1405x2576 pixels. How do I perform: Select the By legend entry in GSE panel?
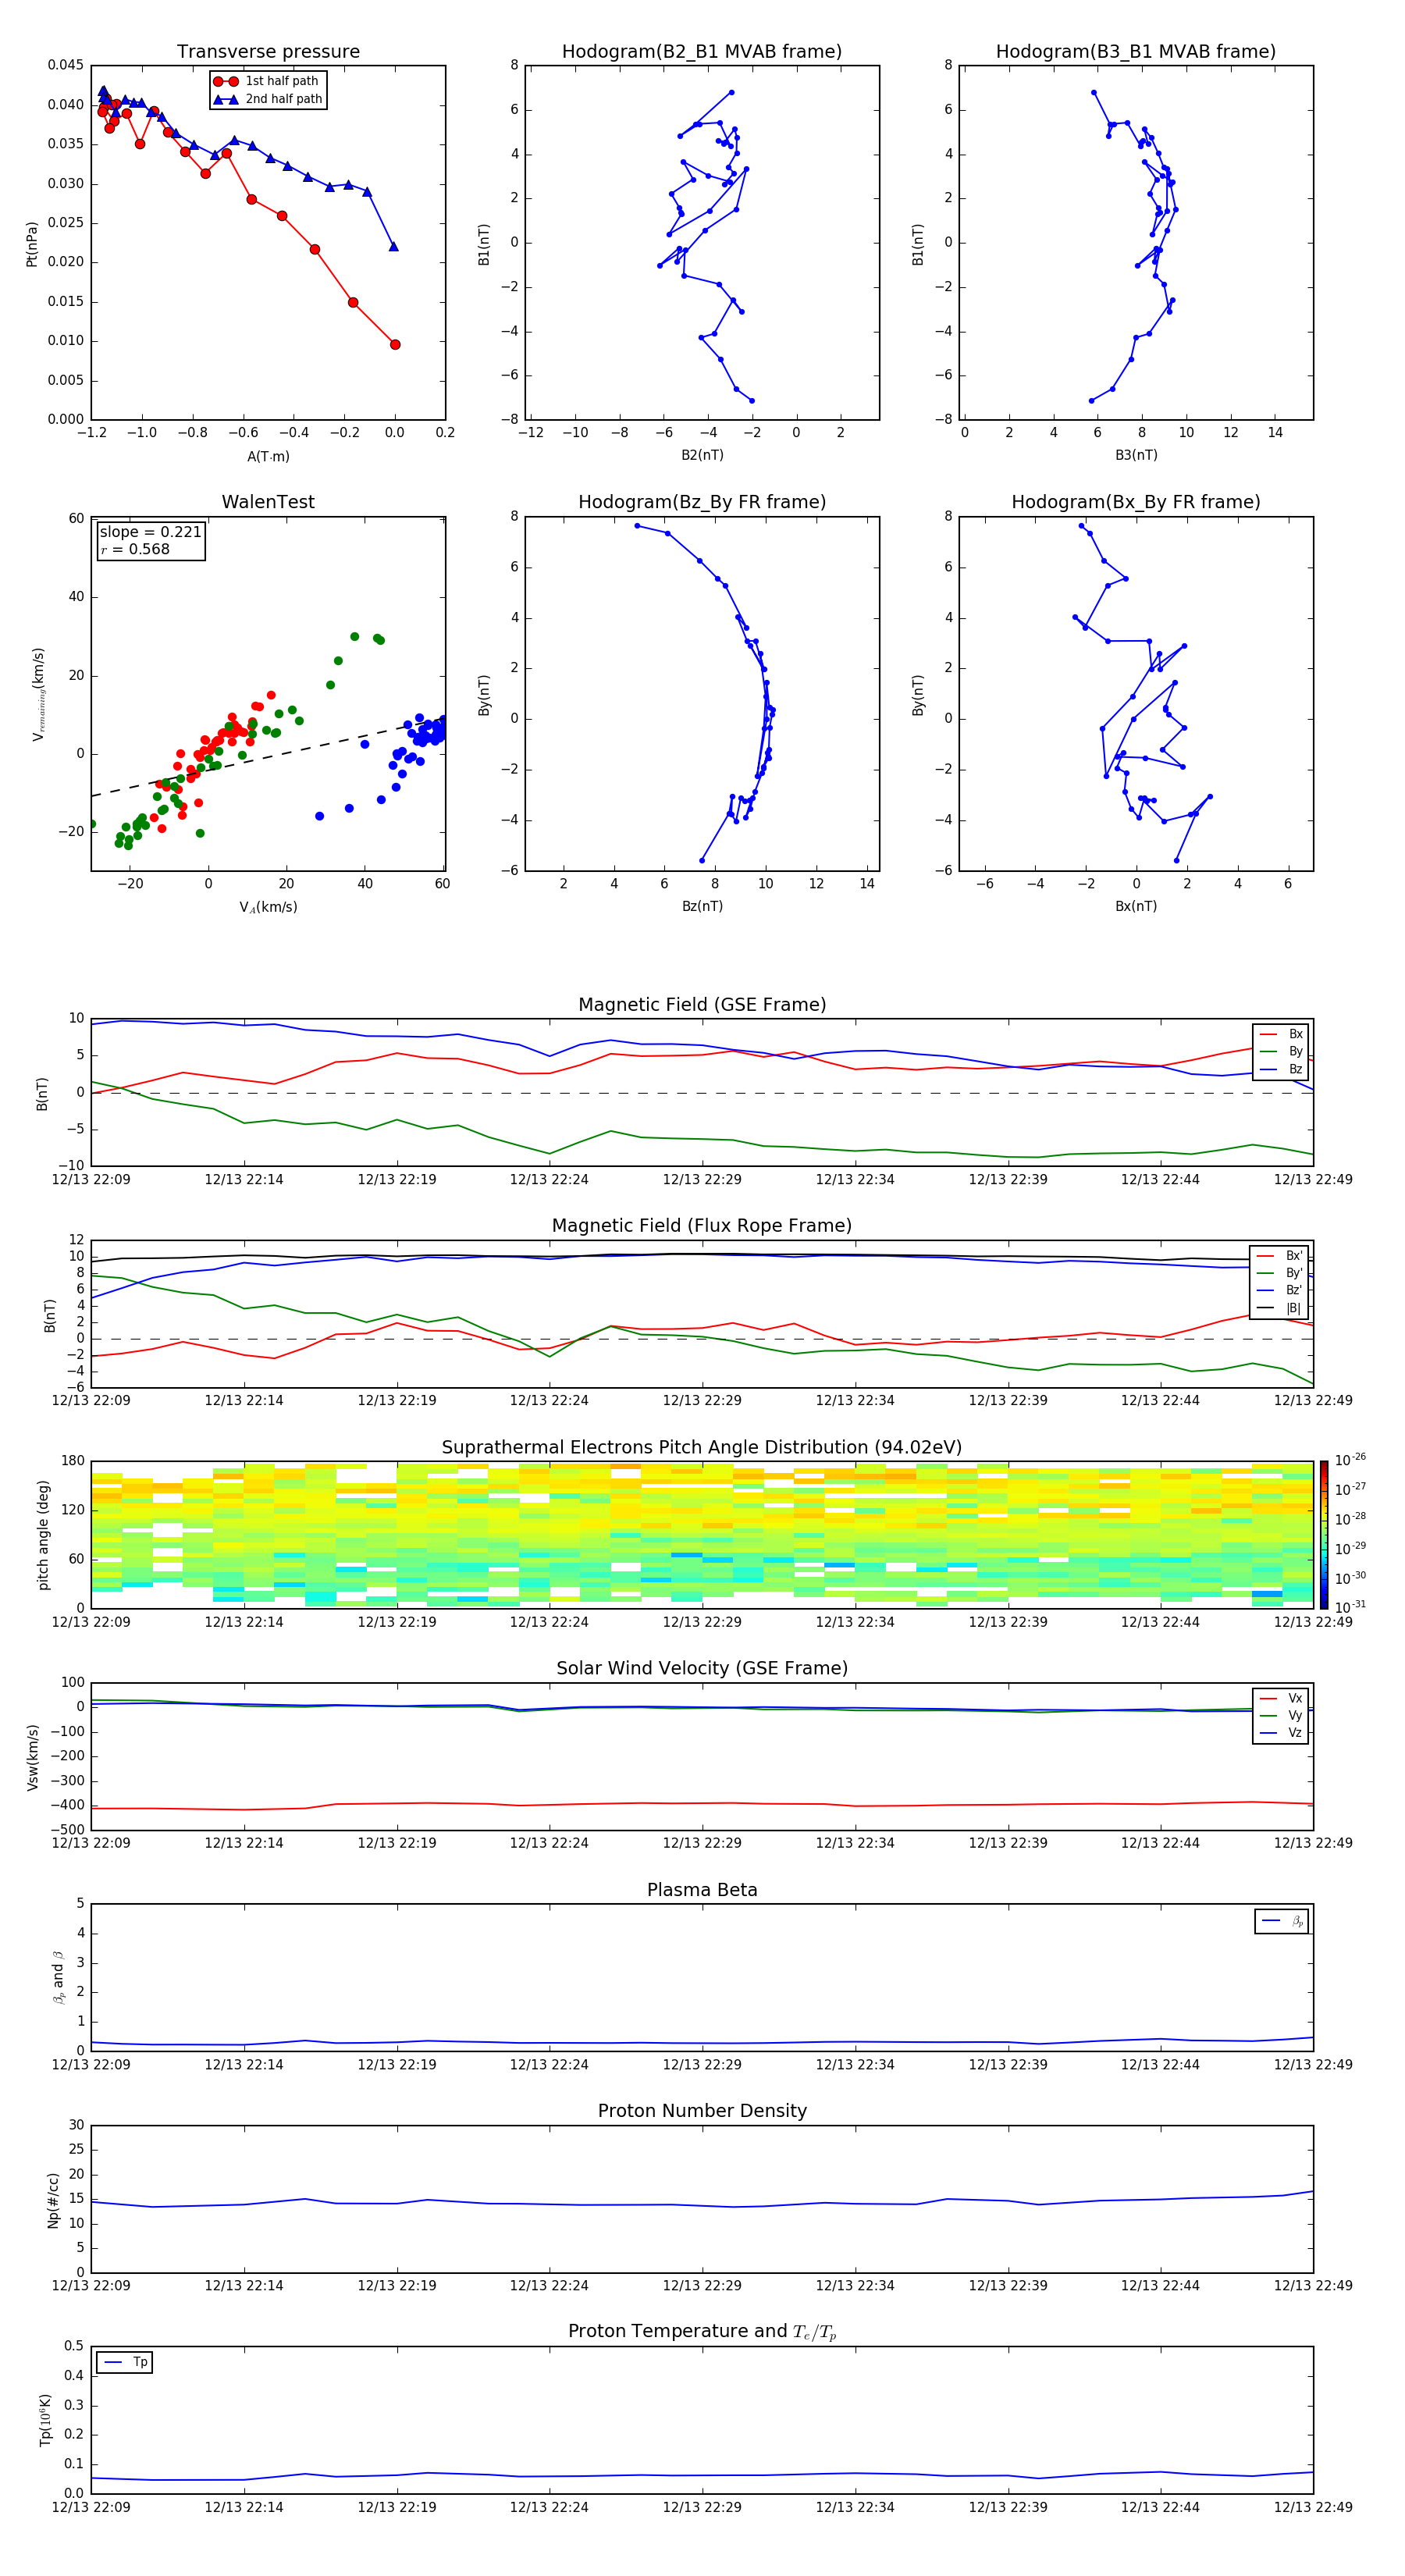(x=1281, y=1051)
